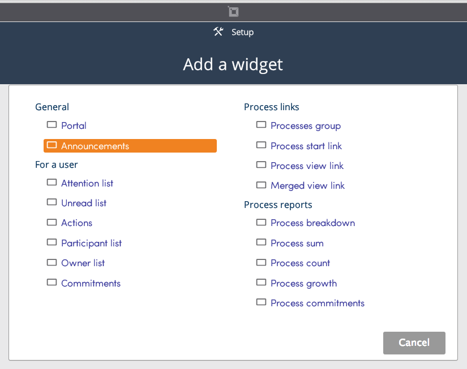Add the Owner list widget
Viewport: 467px width, 369px height.
coord(83,263)
